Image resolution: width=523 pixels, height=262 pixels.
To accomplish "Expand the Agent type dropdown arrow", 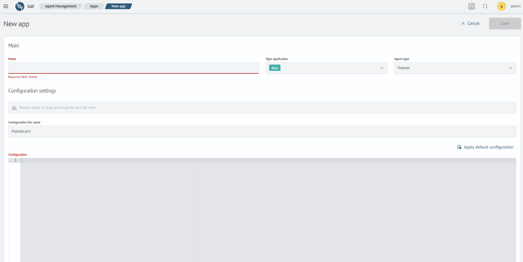I will click(510, 68).
